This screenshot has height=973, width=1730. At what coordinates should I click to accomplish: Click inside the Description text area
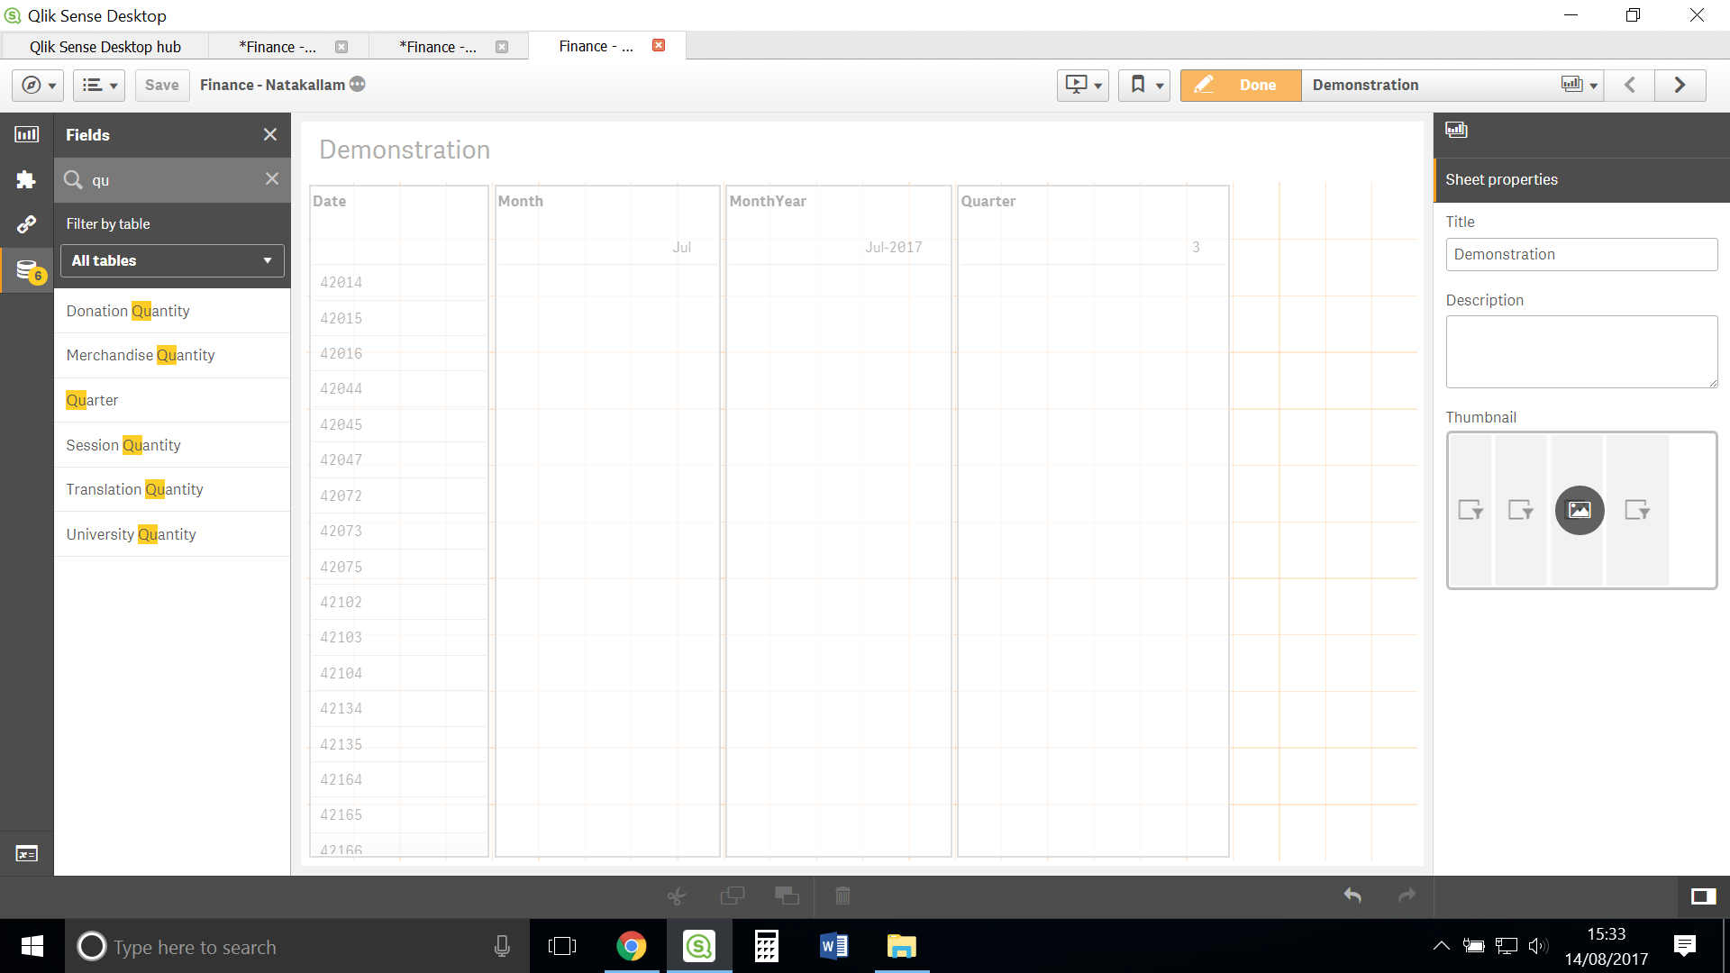tap(1581, 351)
